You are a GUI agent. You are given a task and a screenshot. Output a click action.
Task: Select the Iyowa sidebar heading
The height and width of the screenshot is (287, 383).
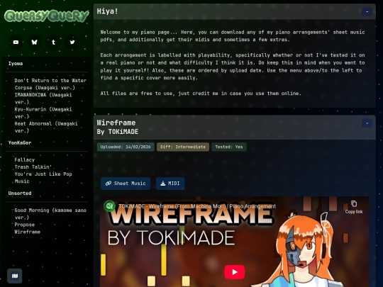click(16, 64)
